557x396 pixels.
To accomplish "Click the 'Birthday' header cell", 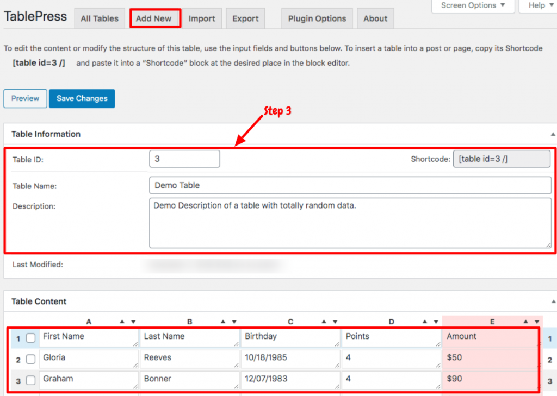I will tap(290, 338).
